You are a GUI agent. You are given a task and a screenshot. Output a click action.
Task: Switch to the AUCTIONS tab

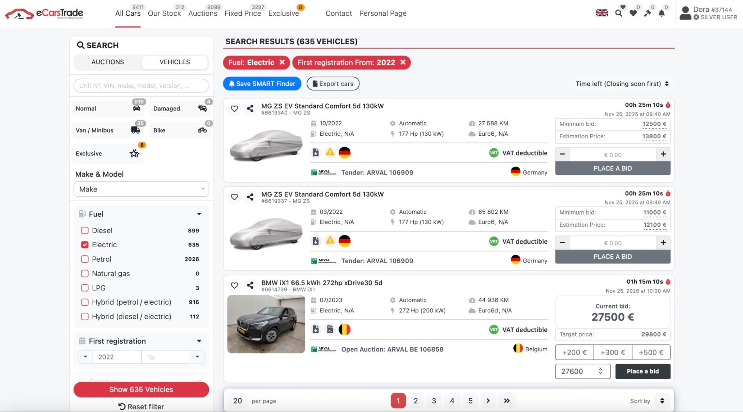tap(108, 62)
